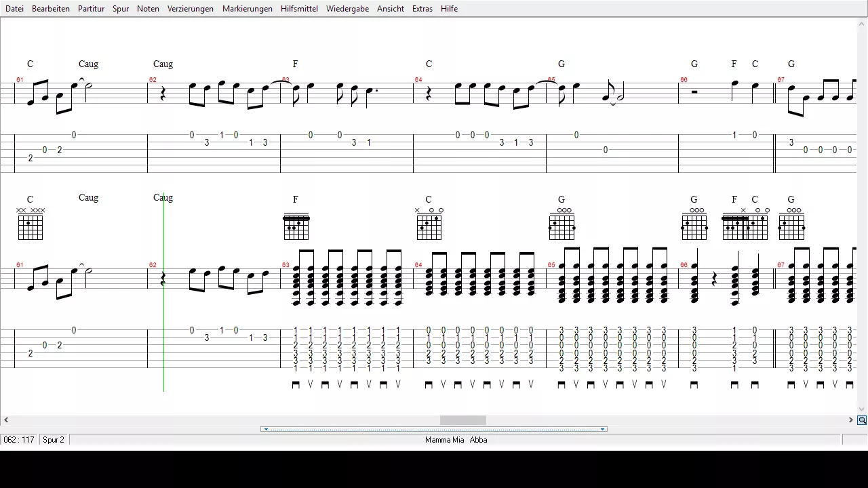Click the vertical scrollbar down arrow
868x488 pixels.
coord(862,409)
